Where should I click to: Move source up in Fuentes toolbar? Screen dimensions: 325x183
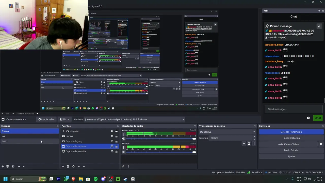[x=79, y=166]
